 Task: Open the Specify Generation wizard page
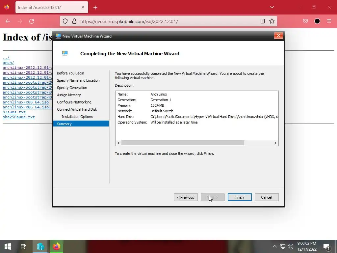(x=72, y=88)
